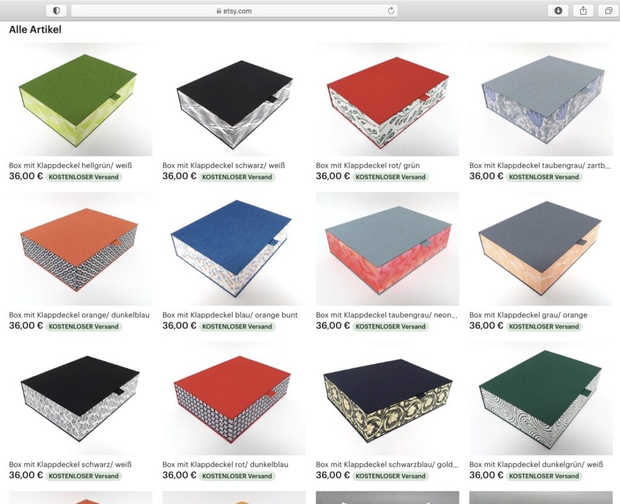Click the 36,00 € price under hellgrün/ weiß box
The width and height of the screenshot is (620, 504).
coord(25,176)
